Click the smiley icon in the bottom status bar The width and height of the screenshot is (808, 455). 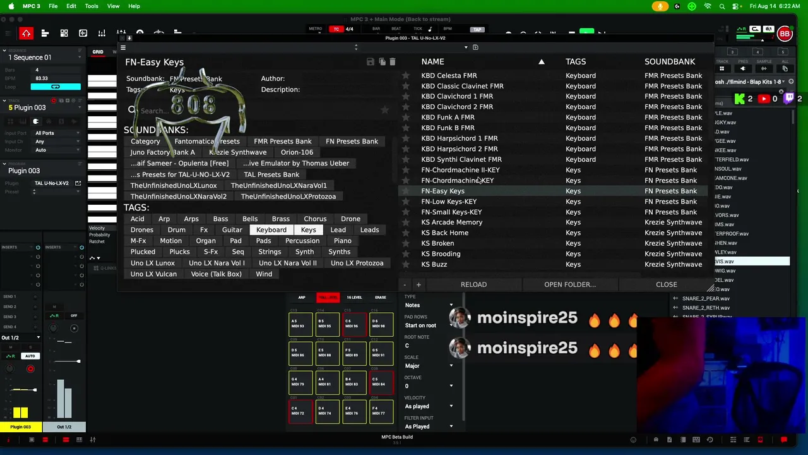[x=633, y=440]
